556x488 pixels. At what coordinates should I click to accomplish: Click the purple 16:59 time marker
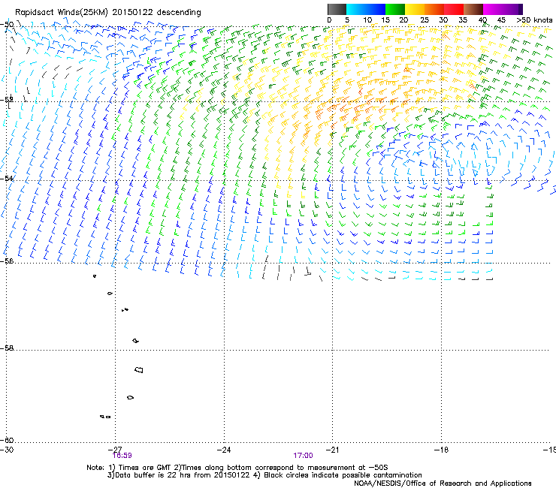[x=122, y=456]
